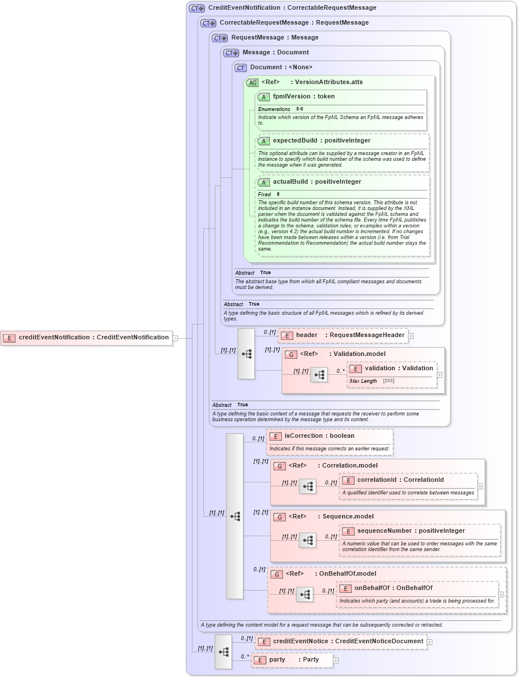Click the E element icon of onBehalfOf

[x=345, y=588]
